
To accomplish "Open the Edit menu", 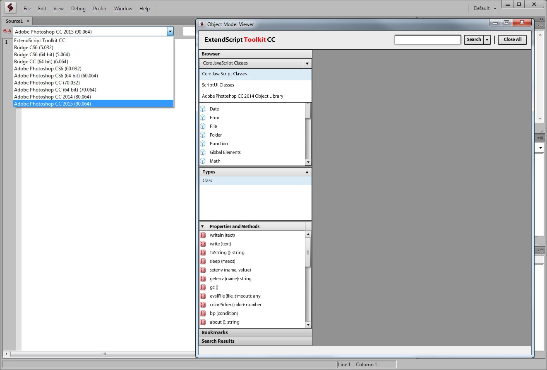I will [42, 8].
